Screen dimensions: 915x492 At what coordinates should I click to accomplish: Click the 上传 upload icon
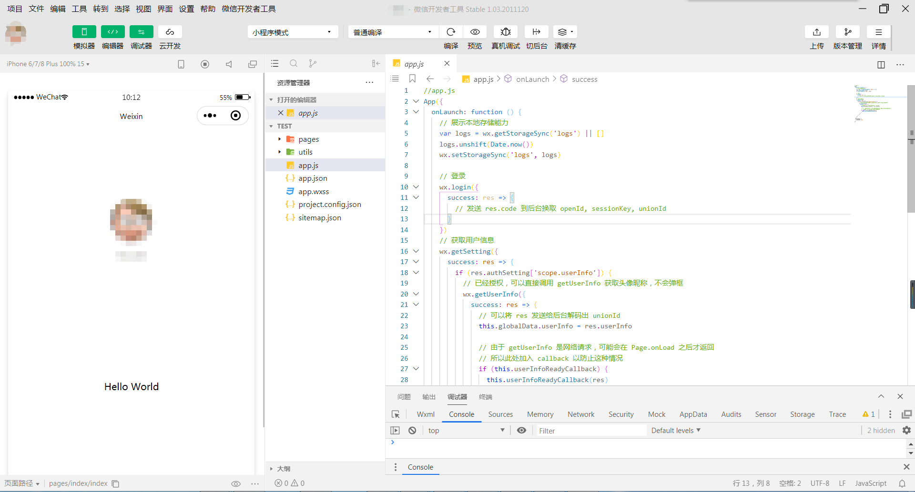coord(817,32)
